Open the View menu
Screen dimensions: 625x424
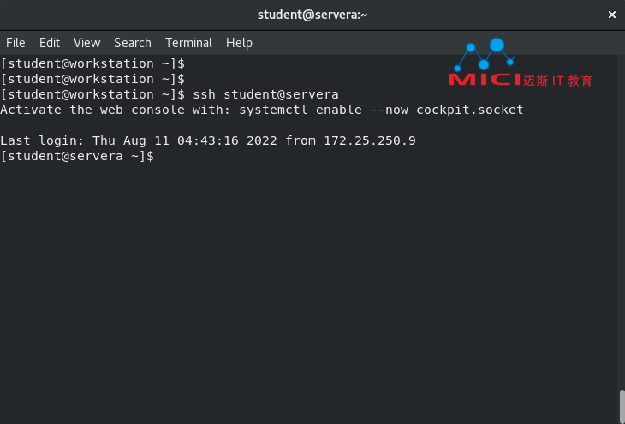pos(86,43)
